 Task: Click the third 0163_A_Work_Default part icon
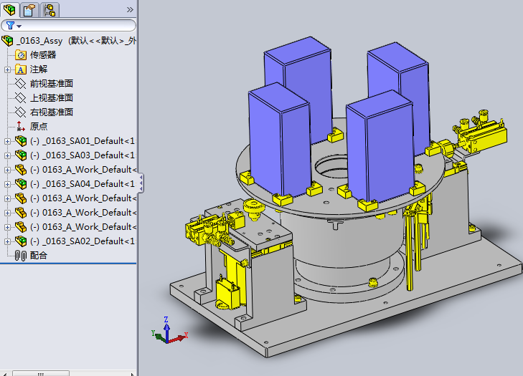(21, 213)
